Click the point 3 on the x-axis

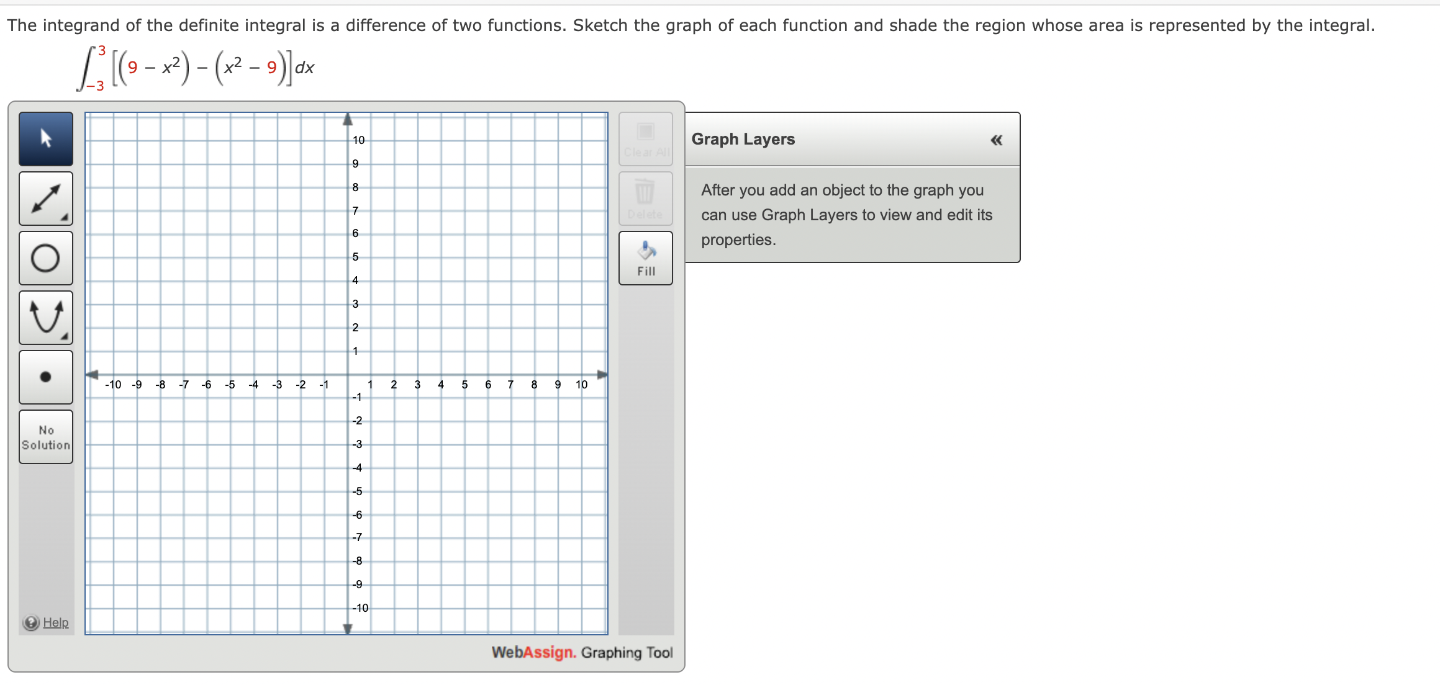(417, 374)
